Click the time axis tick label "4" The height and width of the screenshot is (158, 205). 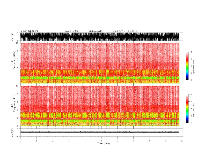(x=85, y=141)
